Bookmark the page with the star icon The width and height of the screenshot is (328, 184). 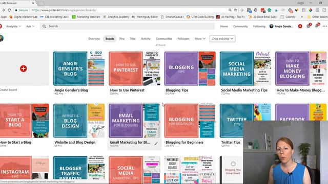point(236,10)
